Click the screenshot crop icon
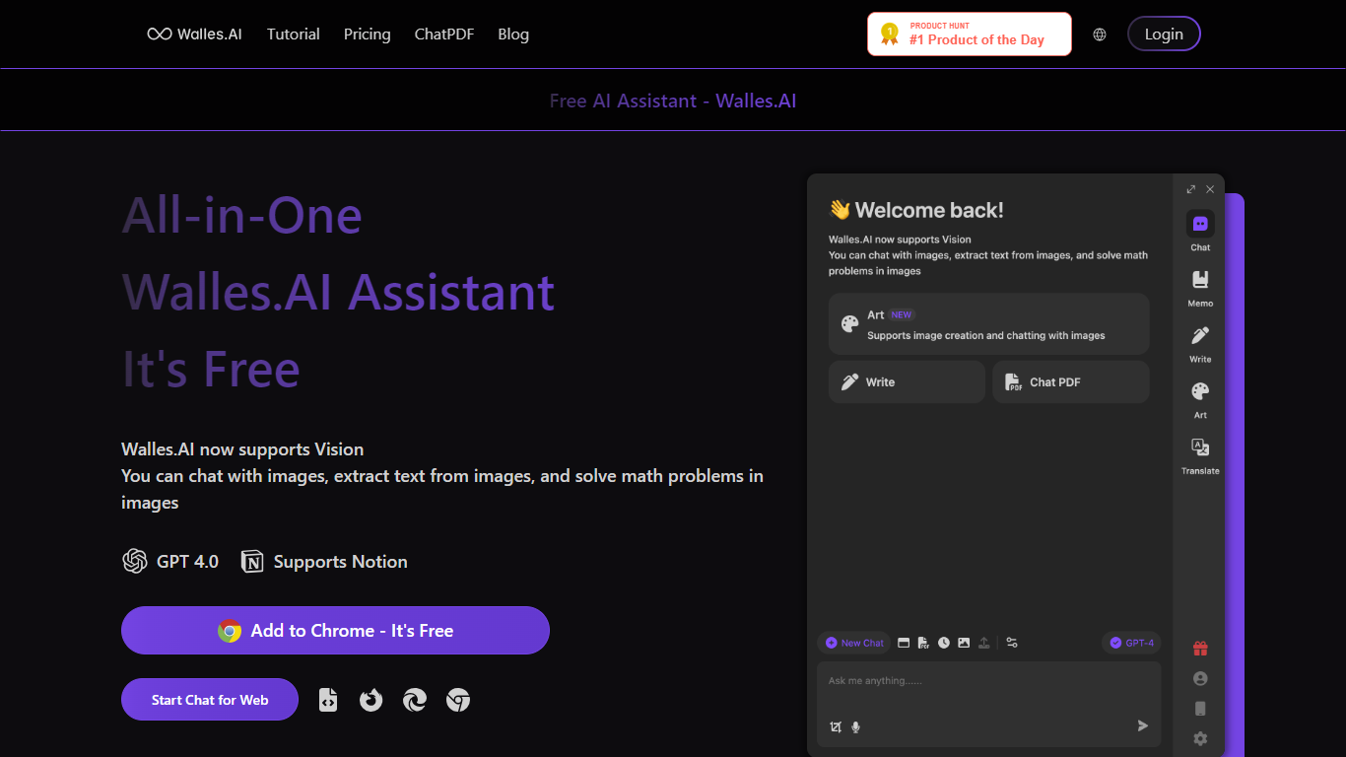Image resolution: width=1346 pixels, height=757 pixels. (x=836, y=727)
